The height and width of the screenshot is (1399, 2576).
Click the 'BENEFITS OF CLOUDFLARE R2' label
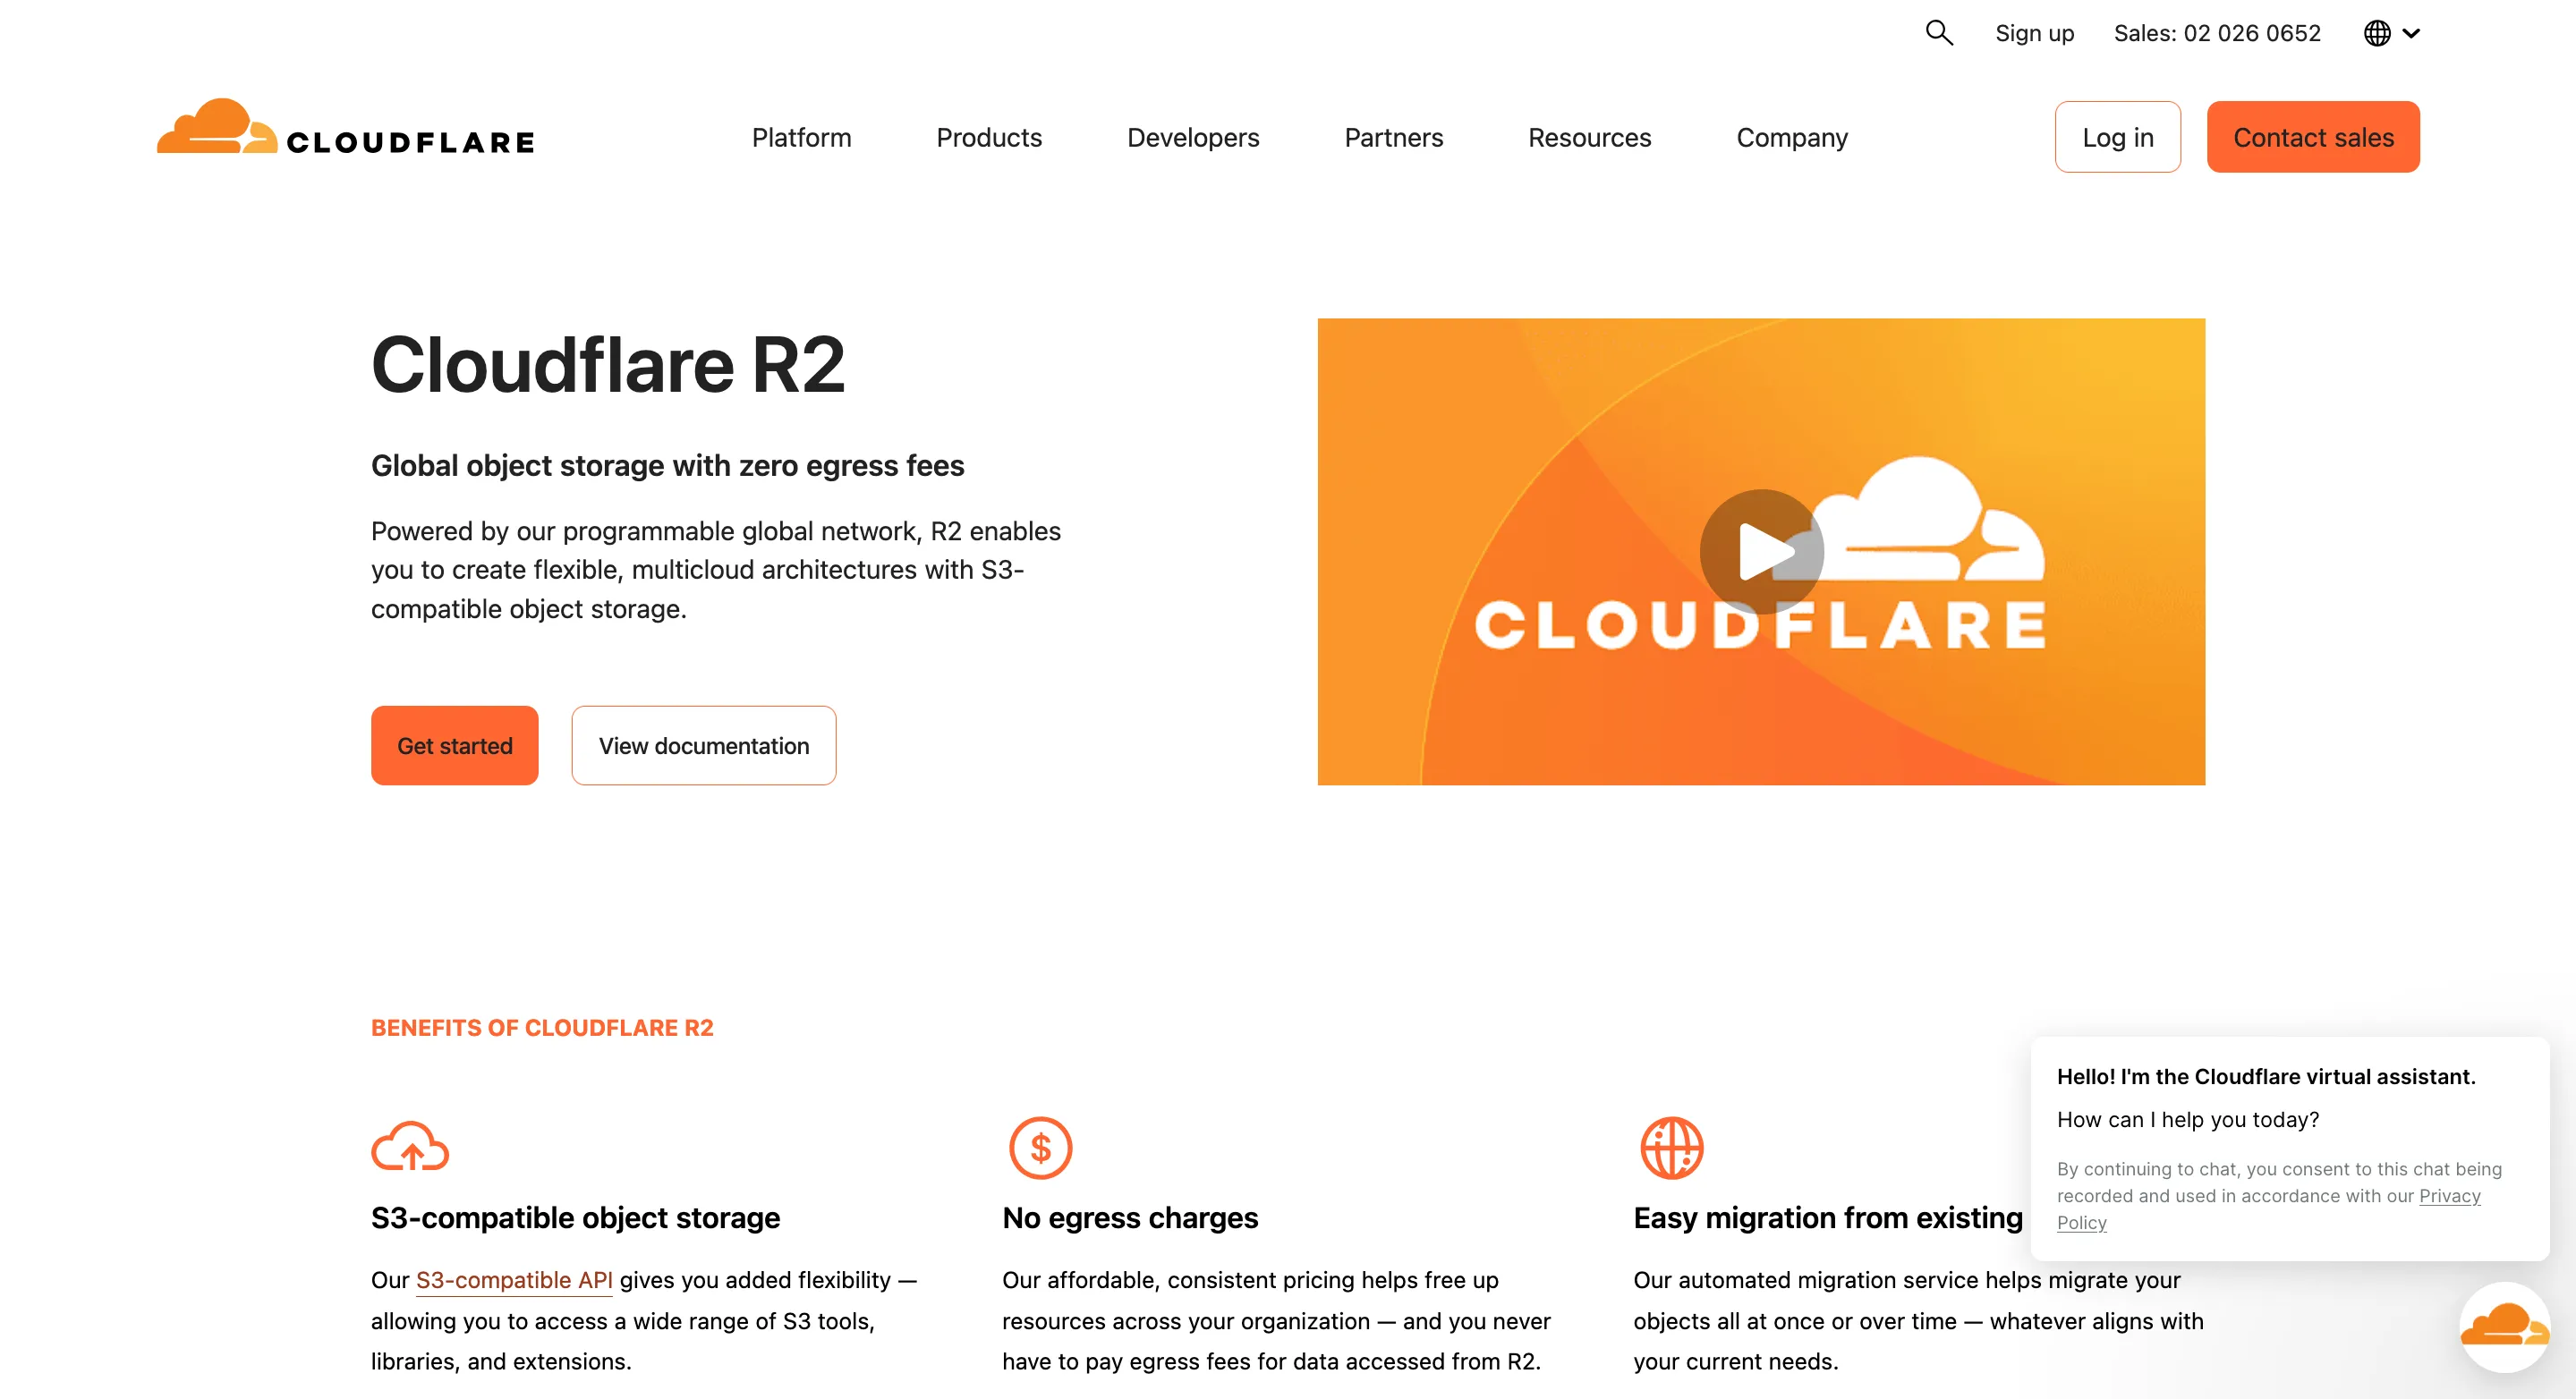542,1027
